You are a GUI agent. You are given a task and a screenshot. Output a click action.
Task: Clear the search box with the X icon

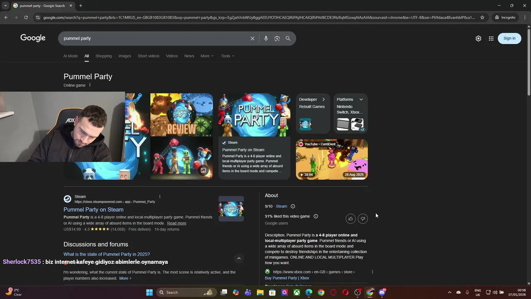(x=252, y=38)
